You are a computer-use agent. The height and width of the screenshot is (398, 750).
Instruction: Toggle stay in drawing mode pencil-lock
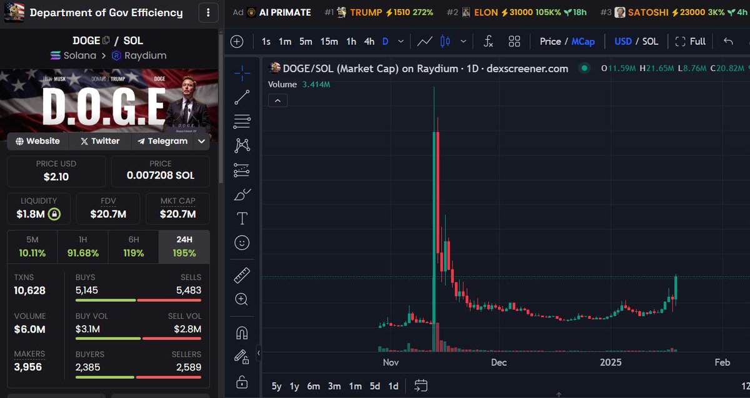[242, 356]
